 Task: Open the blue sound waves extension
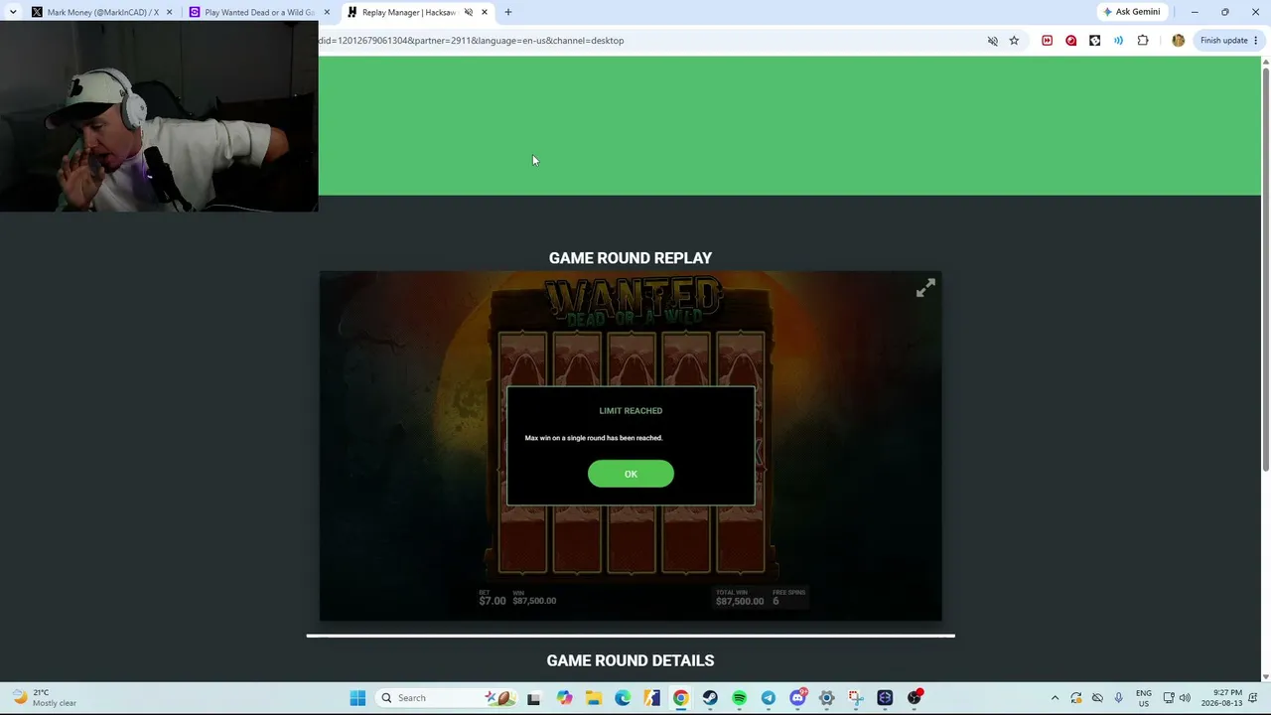click(1118, 41)
